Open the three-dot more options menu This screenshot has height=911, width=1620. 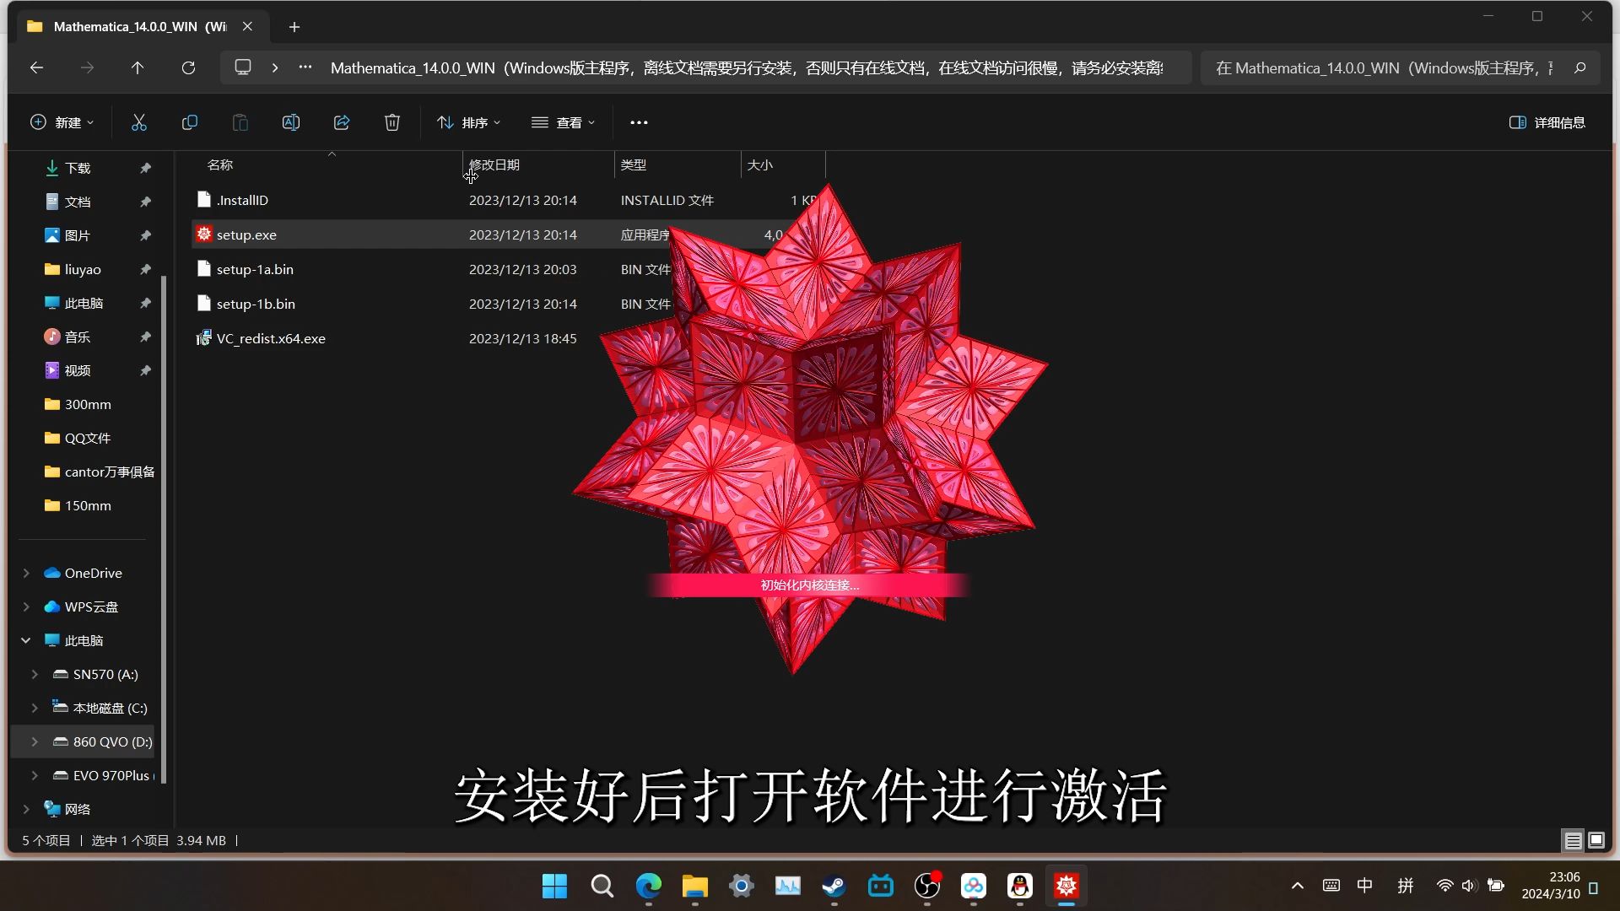[639, 122]
